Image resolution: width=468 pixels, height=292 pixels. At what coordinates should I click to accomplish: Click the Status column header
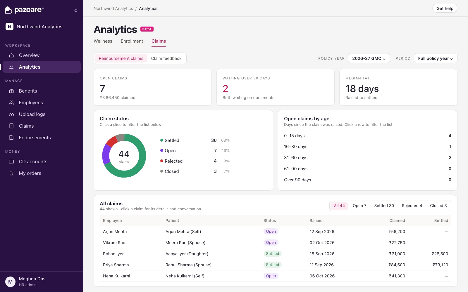270,220
